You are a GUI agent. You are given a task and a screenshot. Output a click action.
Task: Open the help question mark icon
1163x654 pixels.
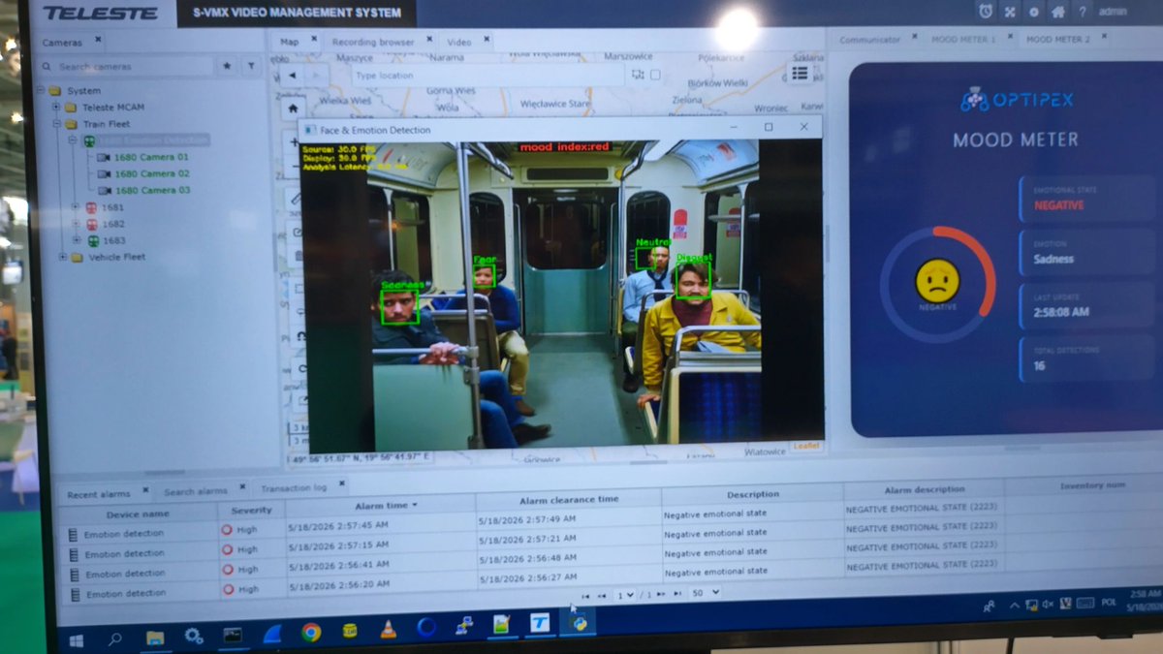pyautogui.click(x=1082, y=12)
